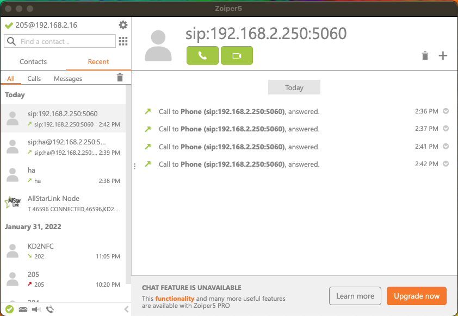Open audio settings via speaker icon
This screenshot has width=458, height=316.
coord(36,309)
